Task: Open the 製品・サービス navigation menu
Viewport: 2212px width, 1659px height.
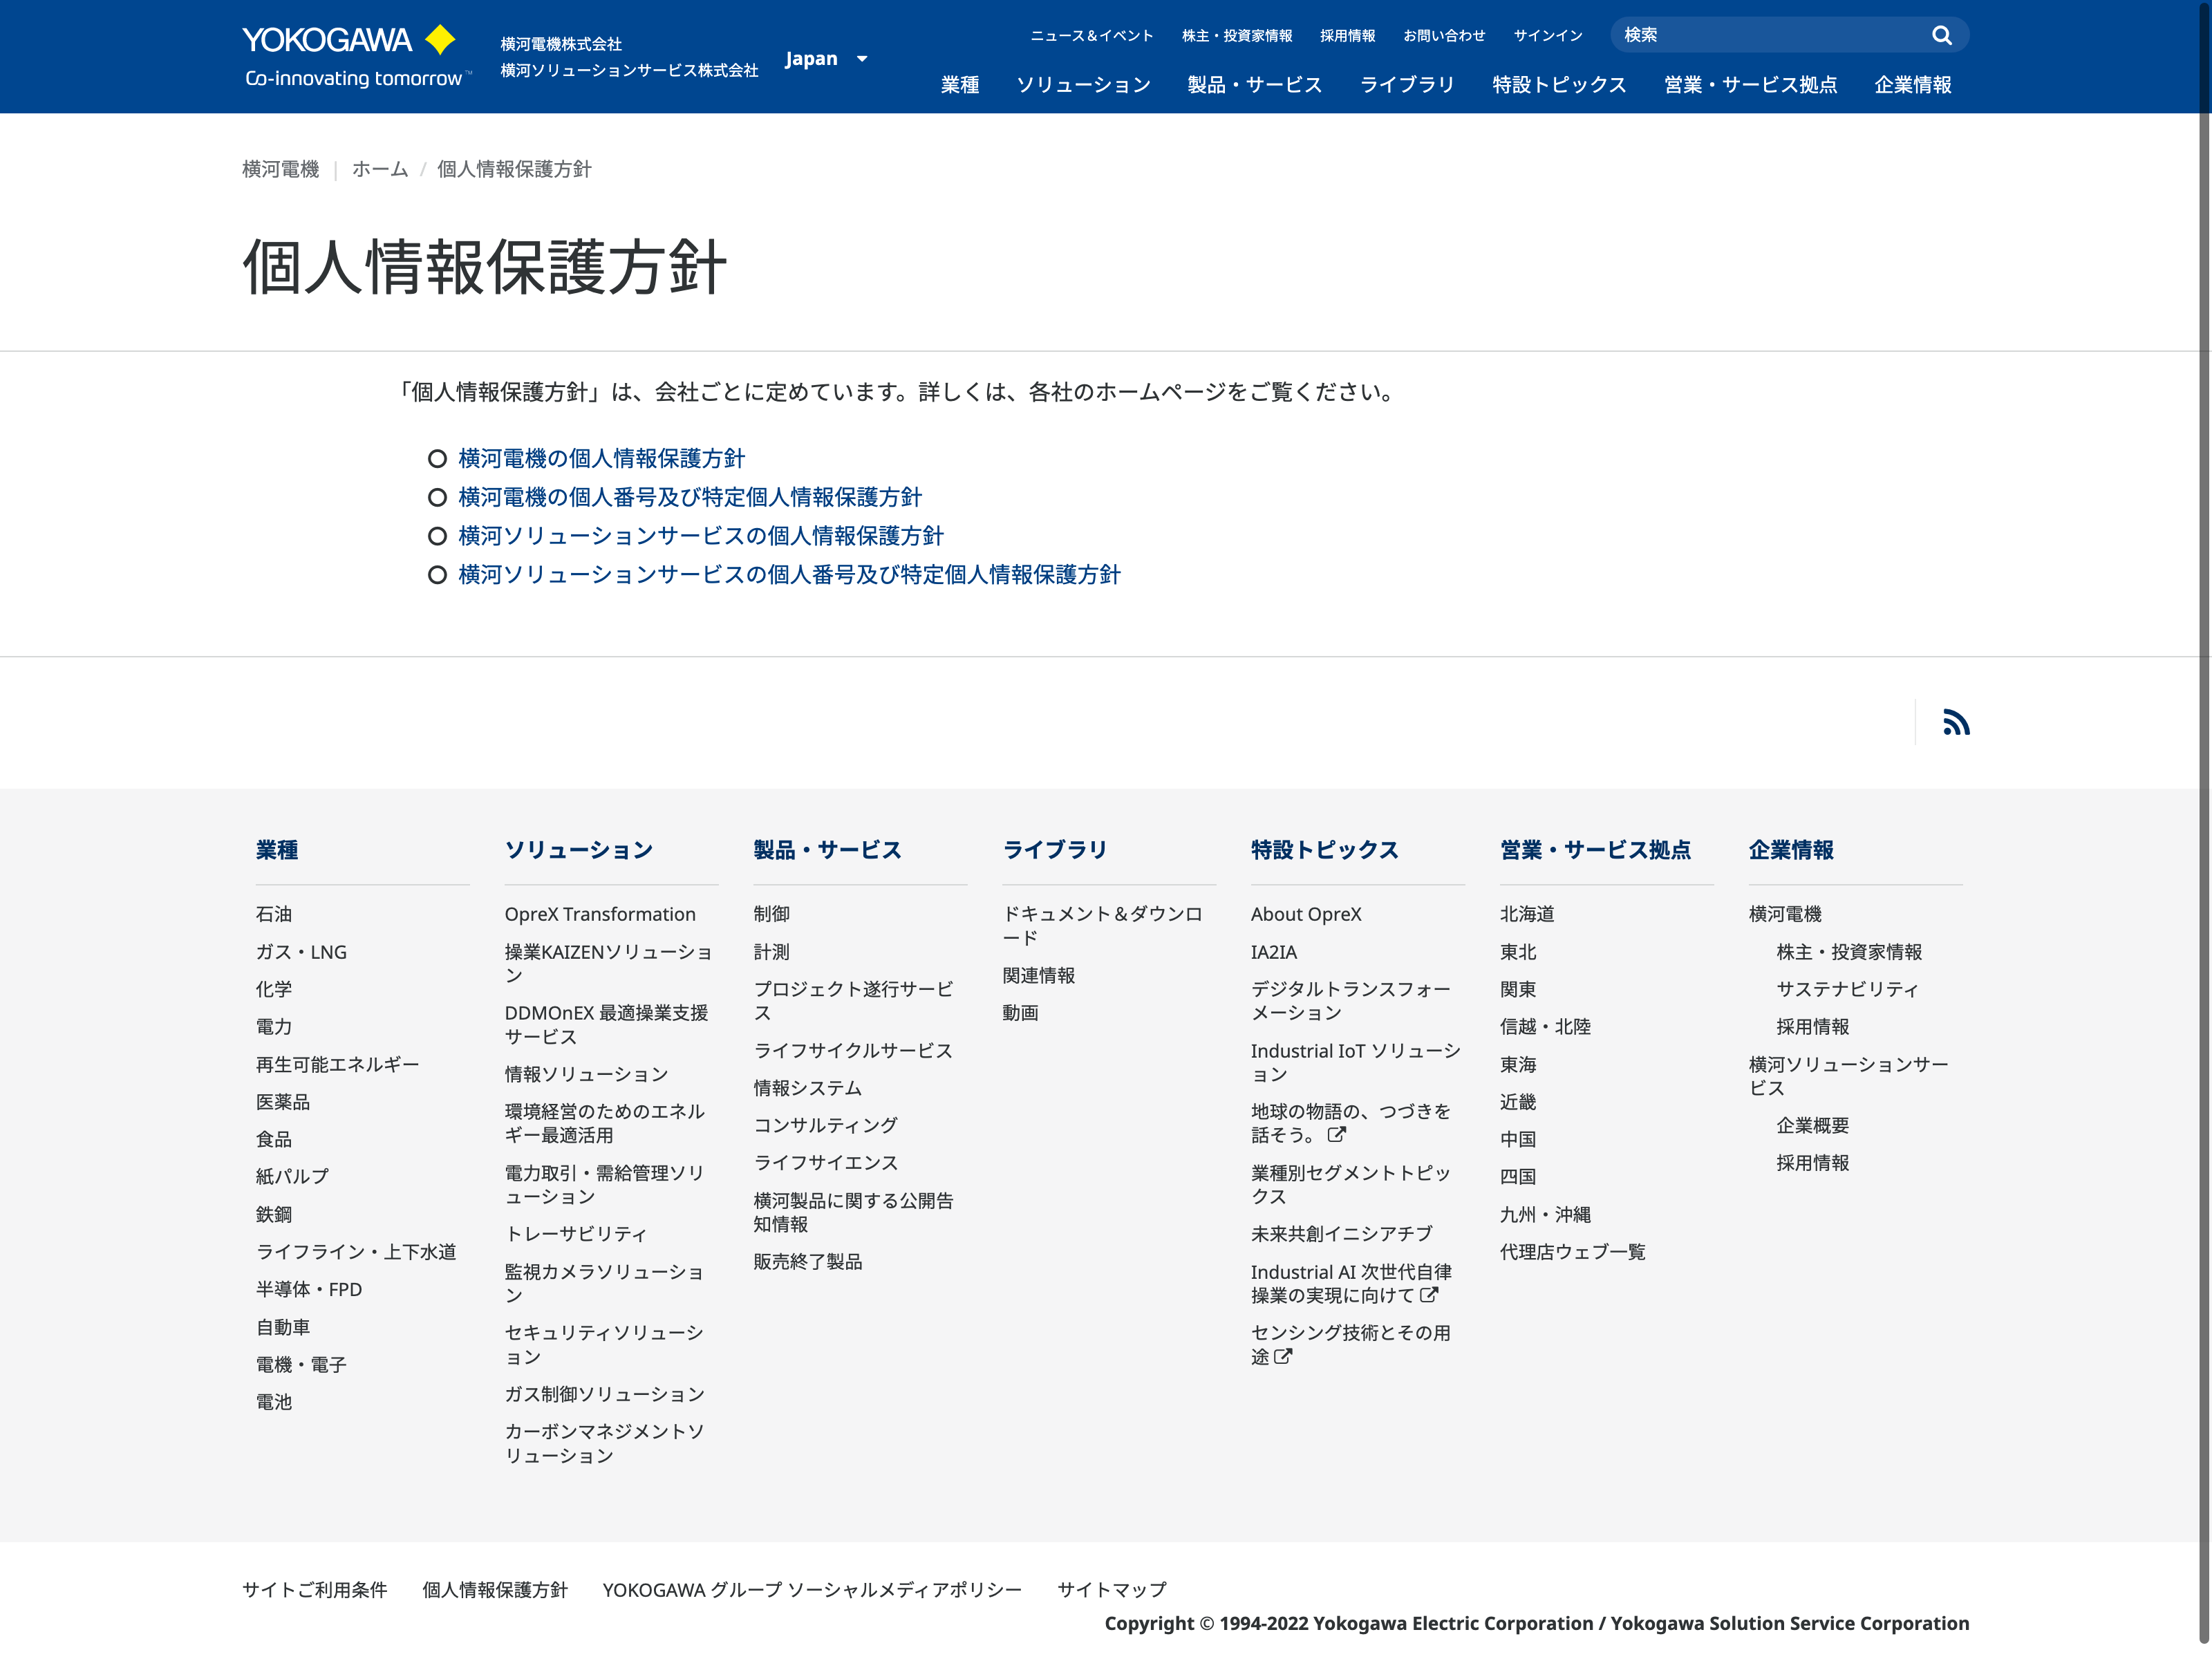Action: pyautogui.click(x=1254, y=85)
